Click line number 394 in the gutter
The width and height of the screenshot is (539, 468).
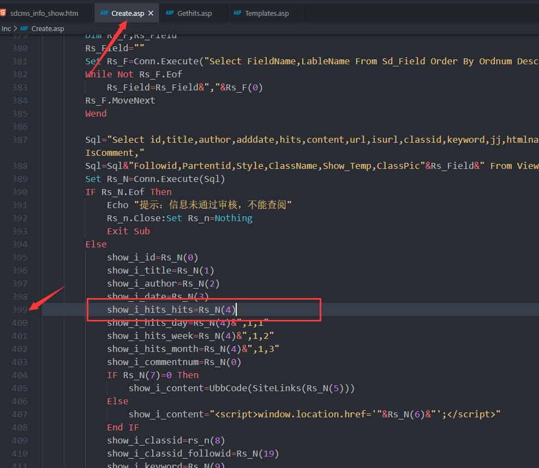tap(20, 245)
